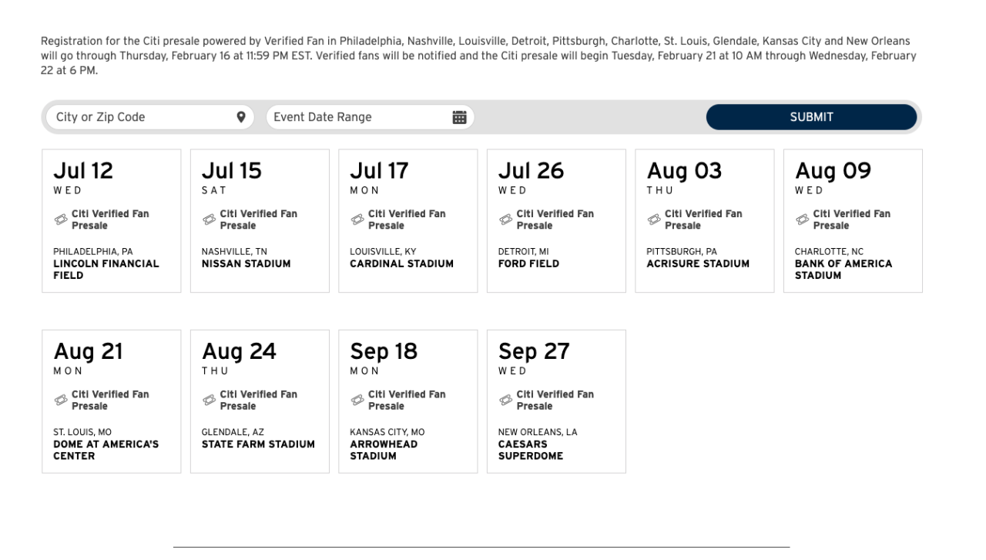This screenshot has height=560, width=986.
Task: Click Nissan Stadium venue name
Action: (x=246, y=264)
